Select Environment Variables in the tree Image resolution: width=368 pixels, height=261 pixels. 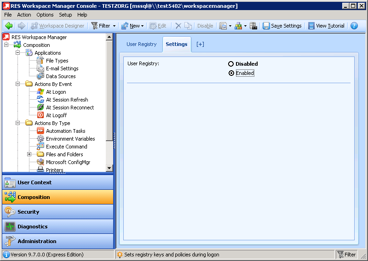coord(70,139)
